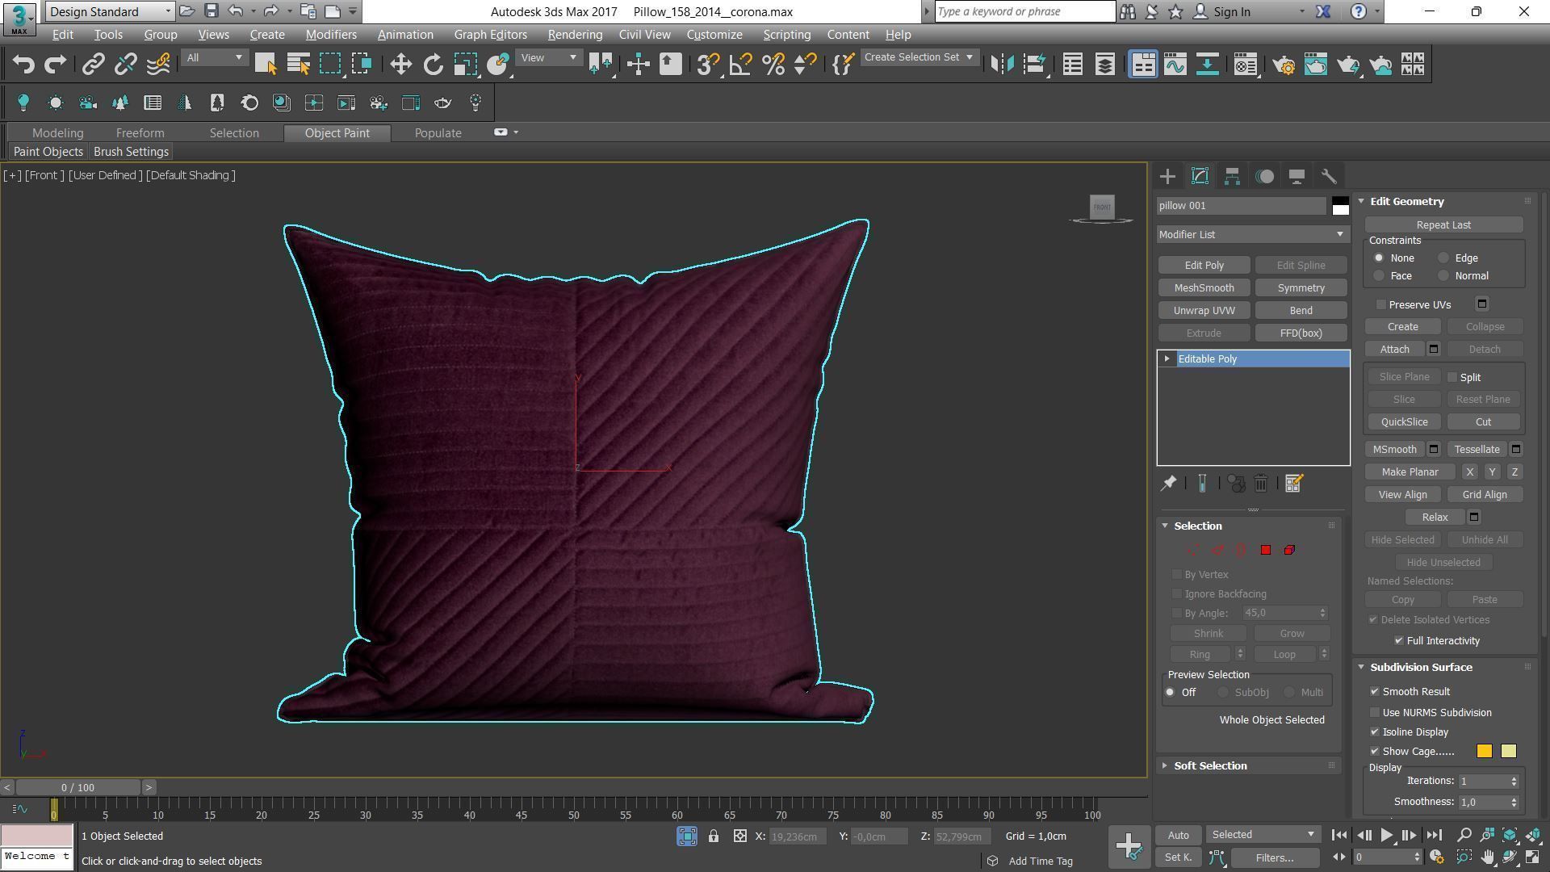Open the Selected key filter dropdown
This screenshot has height=872, width=1550.
[x=1263, y=835]
